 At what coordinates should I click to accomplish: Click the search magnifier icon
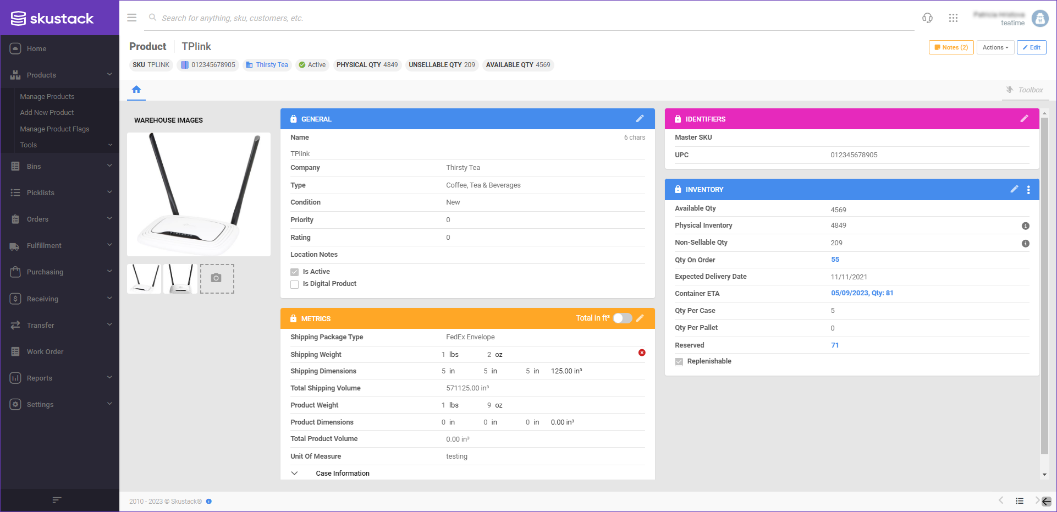point(153,18)
